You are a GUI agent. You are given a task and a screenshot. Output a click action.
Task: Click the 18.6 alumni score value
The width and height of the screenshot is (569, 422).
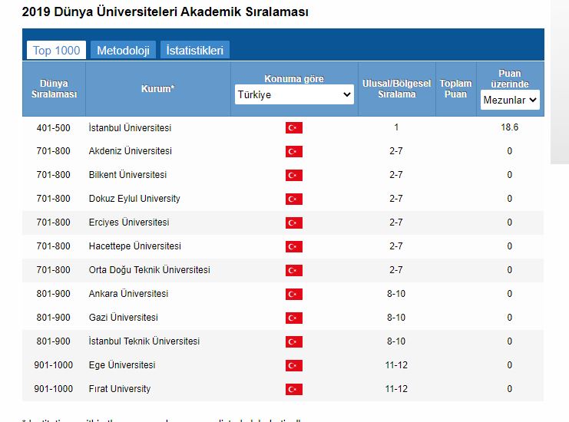click(509, 127)
